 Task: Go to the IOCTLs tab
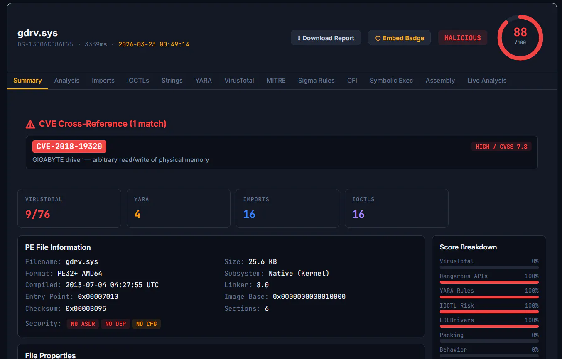138,81
